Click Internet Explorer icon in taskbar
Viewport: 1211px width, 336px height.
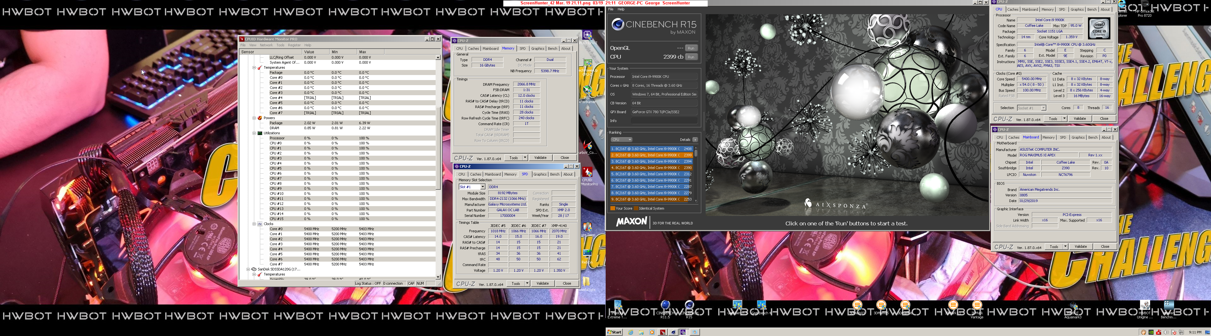630,332
